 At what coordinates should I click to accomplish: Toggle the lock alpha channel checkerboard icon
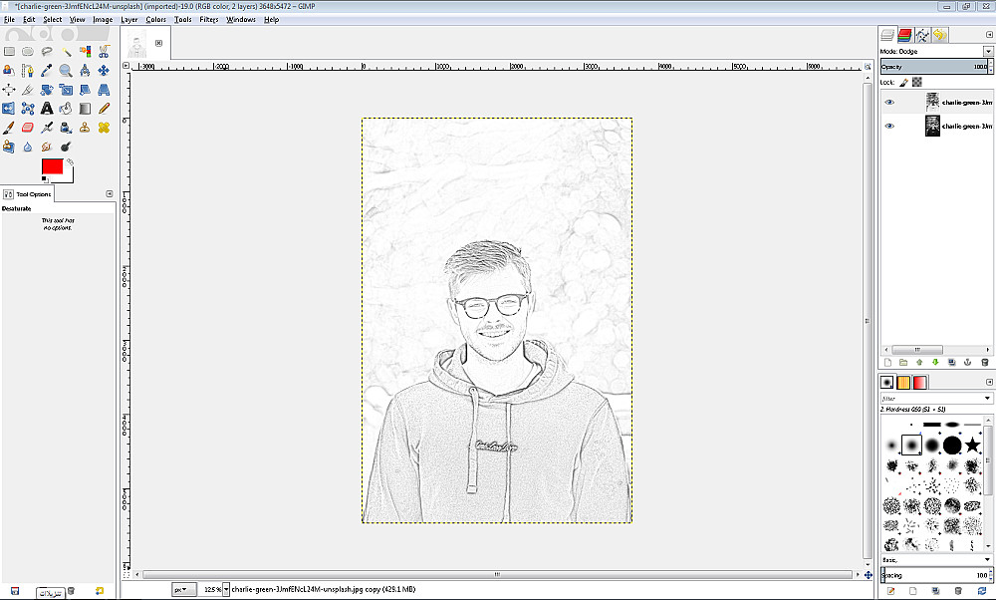[917, 83]
